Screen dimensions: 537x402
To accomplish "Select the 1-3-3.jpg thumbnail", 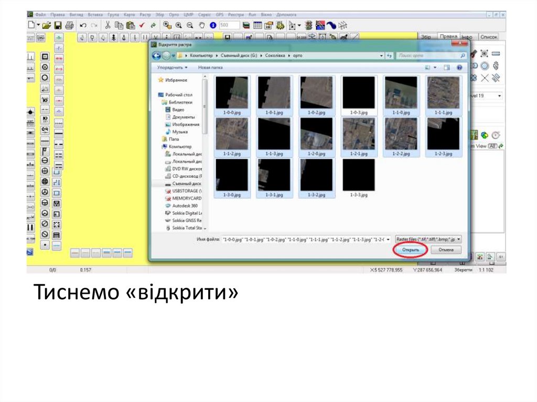I will pyautogui.click(x=359, y=178).
